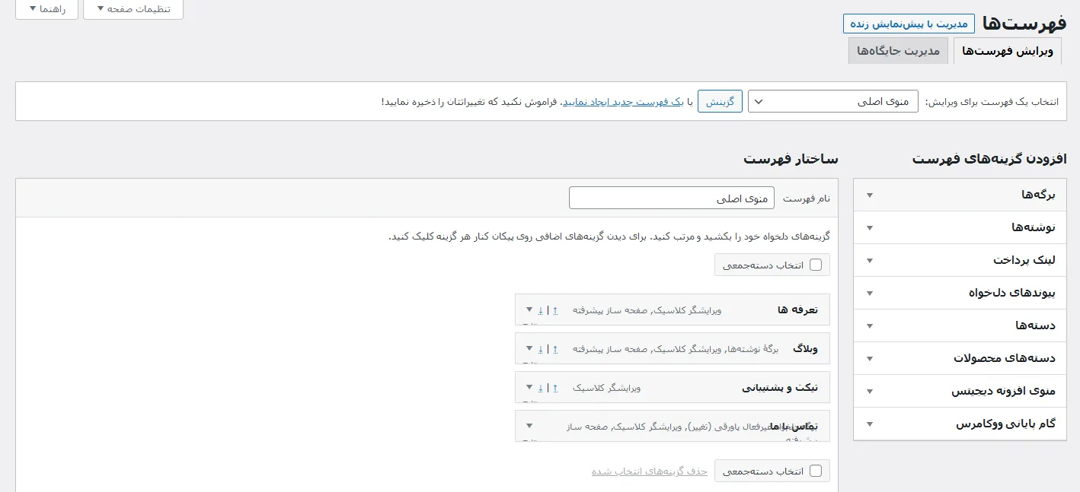Expand the برگه‌ها panel

tap(960, 195)
